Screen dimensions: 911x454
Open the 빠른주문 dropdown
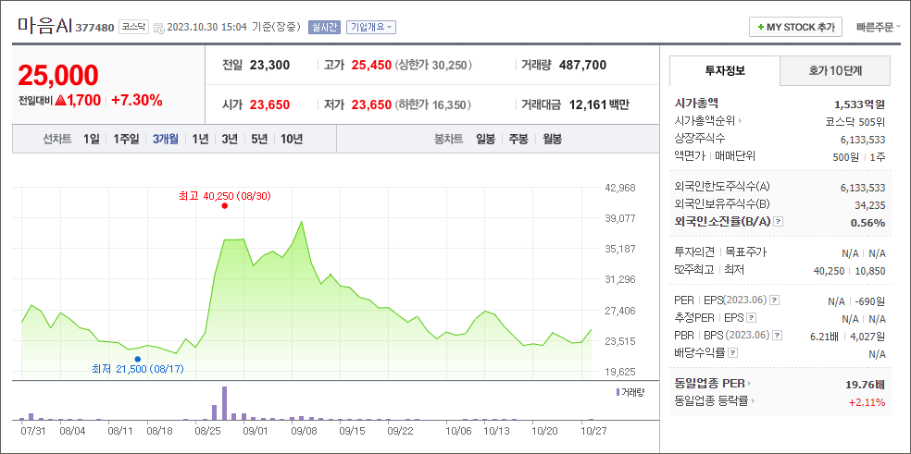tap(879, 27)
